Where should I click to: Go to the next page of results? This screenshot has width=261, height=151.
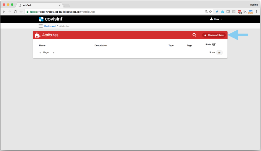pos(54,53)
